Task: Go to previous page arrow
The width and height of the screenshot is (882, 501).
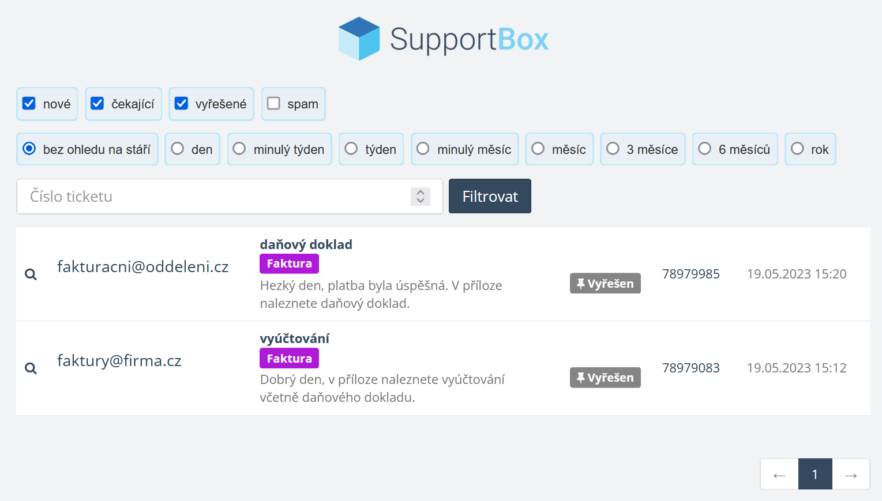Action: [x=779, y=474]
